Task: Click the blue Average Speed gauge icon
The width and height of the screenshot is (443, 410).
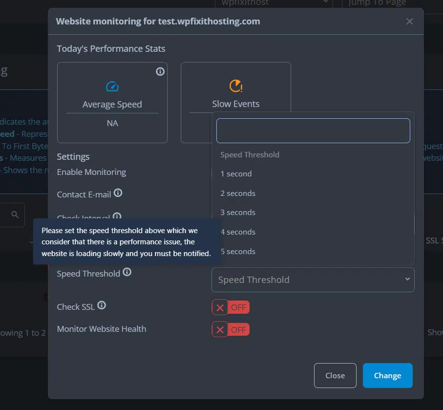Action: (x=112, y=86)
